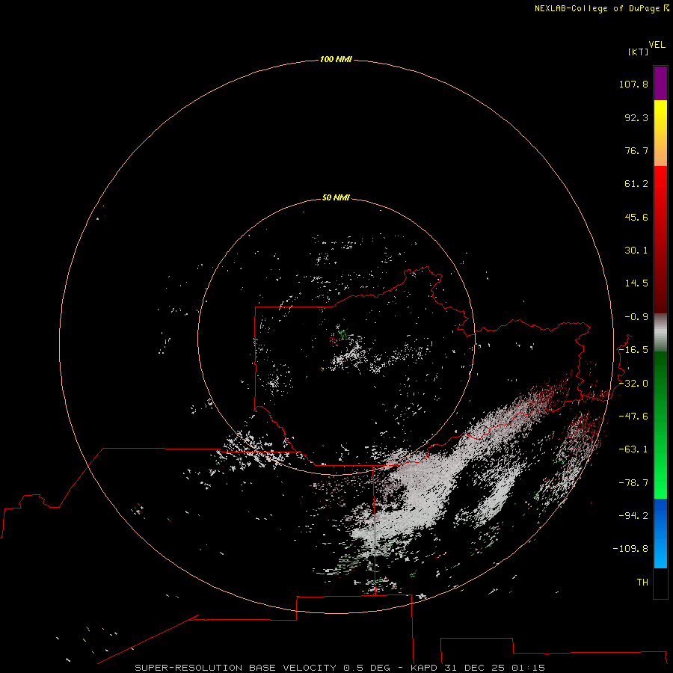Select the -109.8 velocity legend value
Image resolution: width=673 pixels, height=673 pixels.
tap(630, 549)
